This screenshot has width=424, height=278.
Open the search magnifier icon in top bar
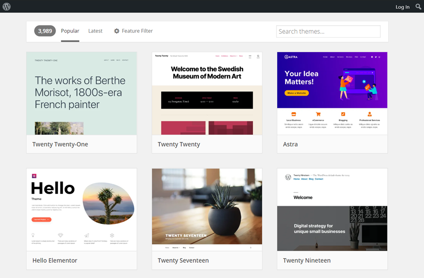click(417, 7)
